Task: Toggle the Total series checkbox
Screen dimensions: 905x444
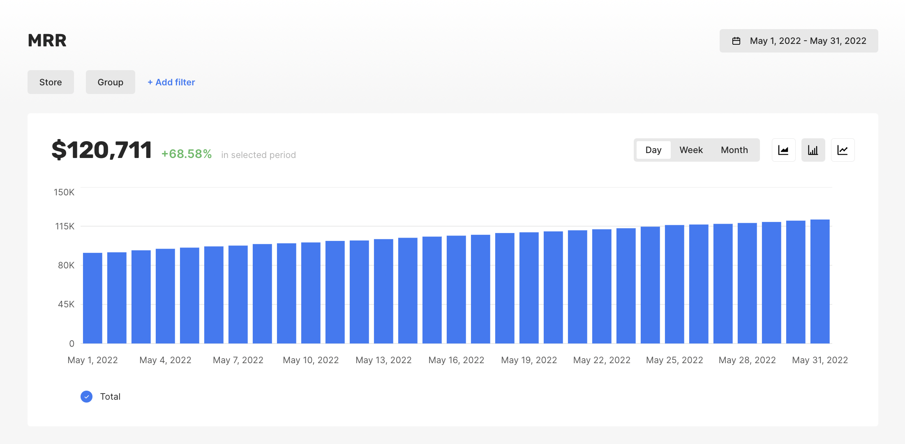Action: click(x=86, y=396)
